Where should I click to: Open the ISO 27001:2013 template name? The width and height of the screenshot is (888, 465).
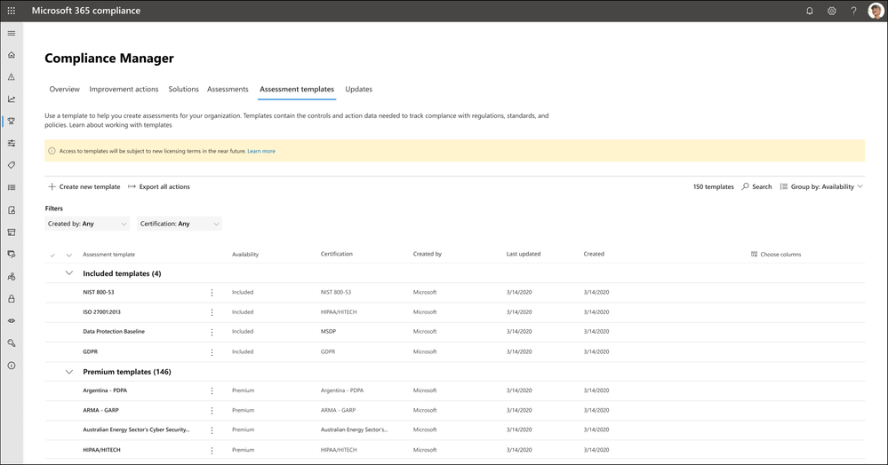pyautogui.click(x=102, y=312)
